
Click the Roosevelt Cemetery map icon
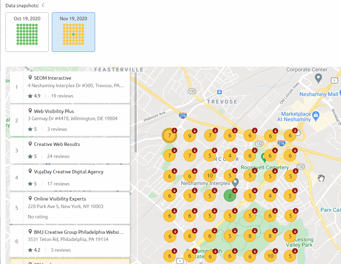[264, 158]
